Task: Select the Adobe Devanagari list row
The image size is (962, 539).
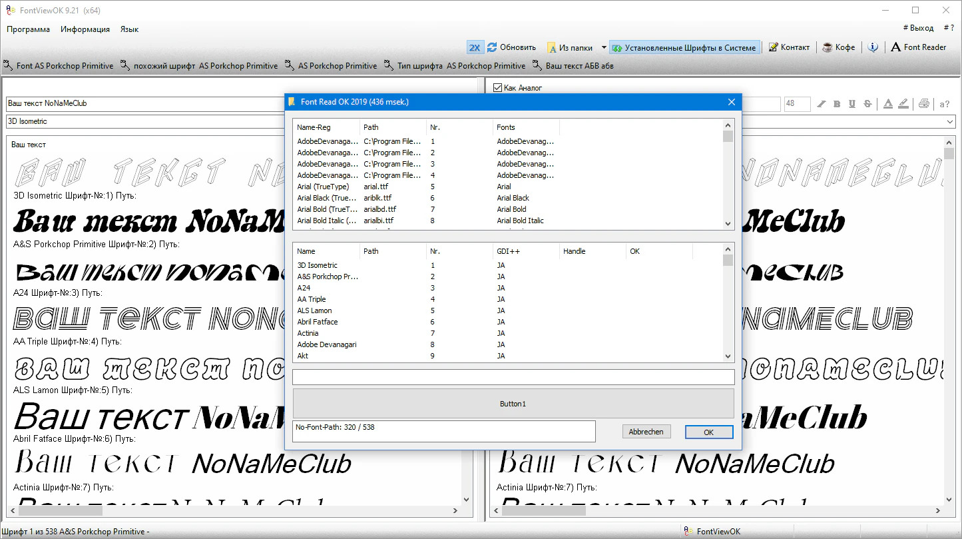Action: coord(327,344)
